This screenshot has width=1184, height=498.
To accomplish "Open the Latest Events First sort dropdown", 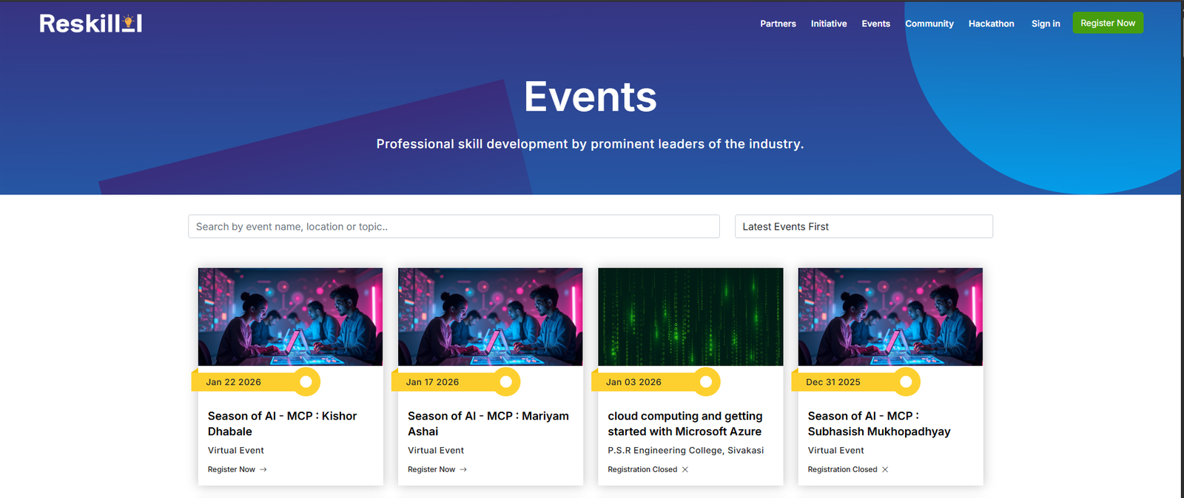I will tap(863, 227).
